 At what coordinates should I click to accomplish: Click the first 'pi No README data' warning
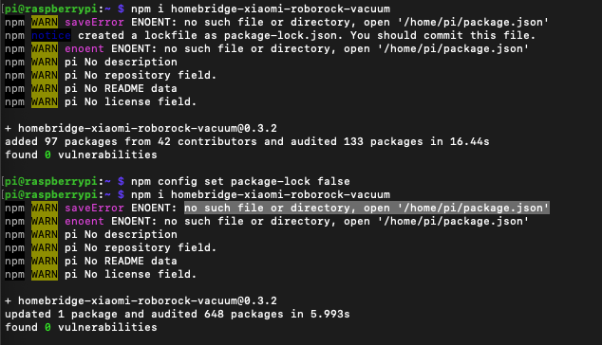(121, 88)
